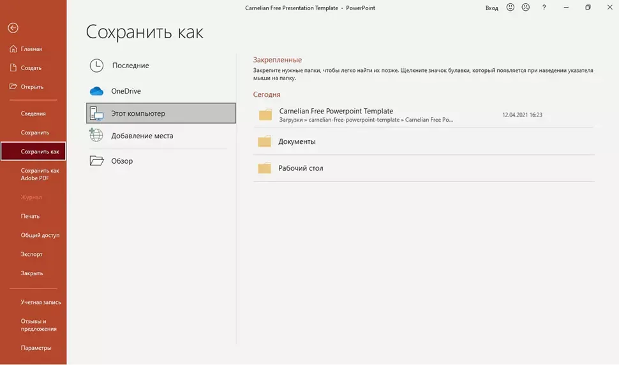Click the smiley face feedback icon

click(x=511, y=8)
